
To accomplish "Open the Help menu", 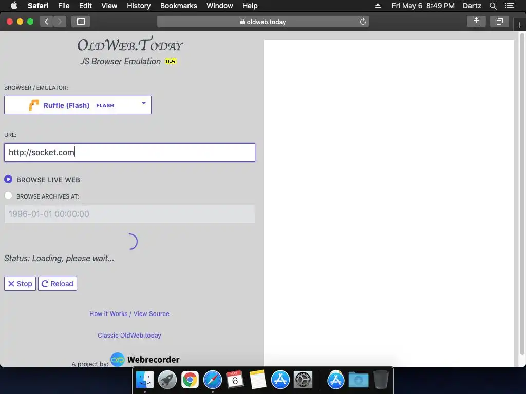I will (250, 6).
